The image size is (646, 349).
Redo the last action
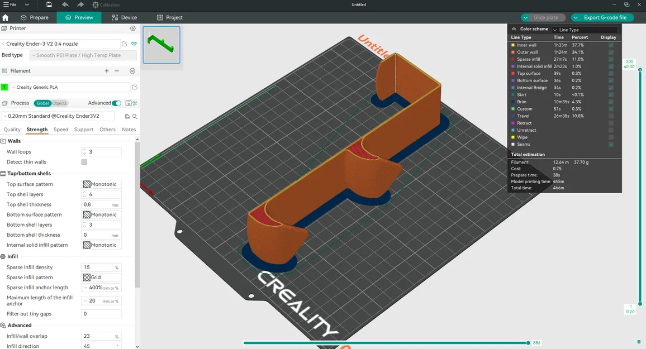click(80, 4)
